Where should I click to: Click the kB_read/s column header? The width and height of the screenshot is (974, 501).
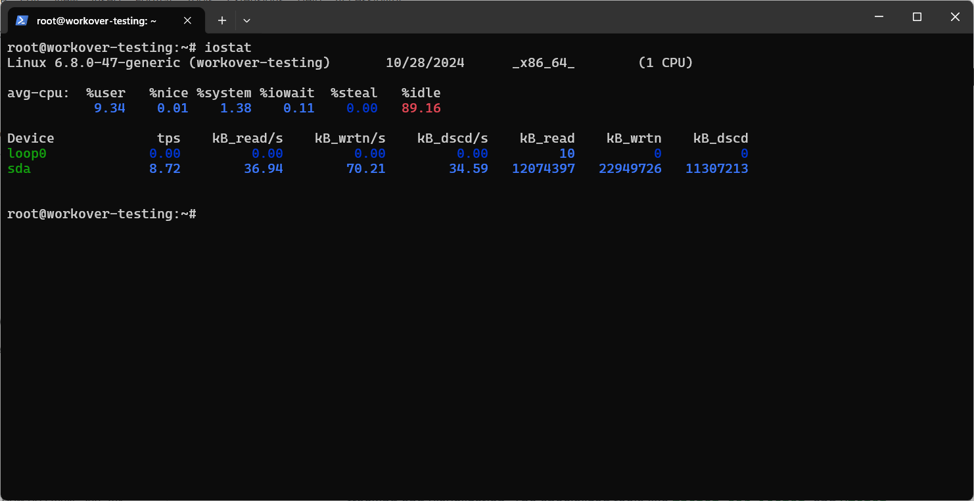247,139
